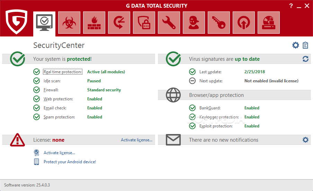Viewport: 313px width, 191px height.
Task: Click the red license warning triangle
Action: point(18,140)
